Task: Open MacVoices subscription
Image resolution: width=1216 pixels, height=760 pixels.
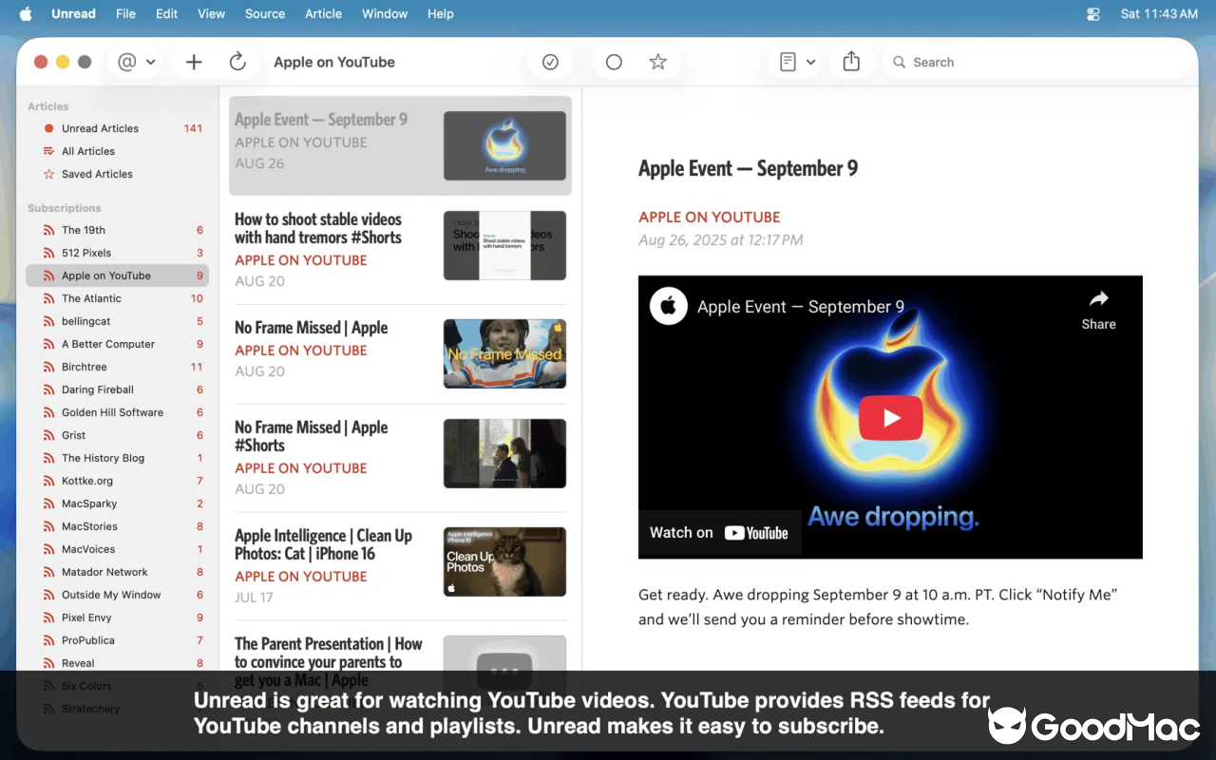Action: tap(117, 549)
